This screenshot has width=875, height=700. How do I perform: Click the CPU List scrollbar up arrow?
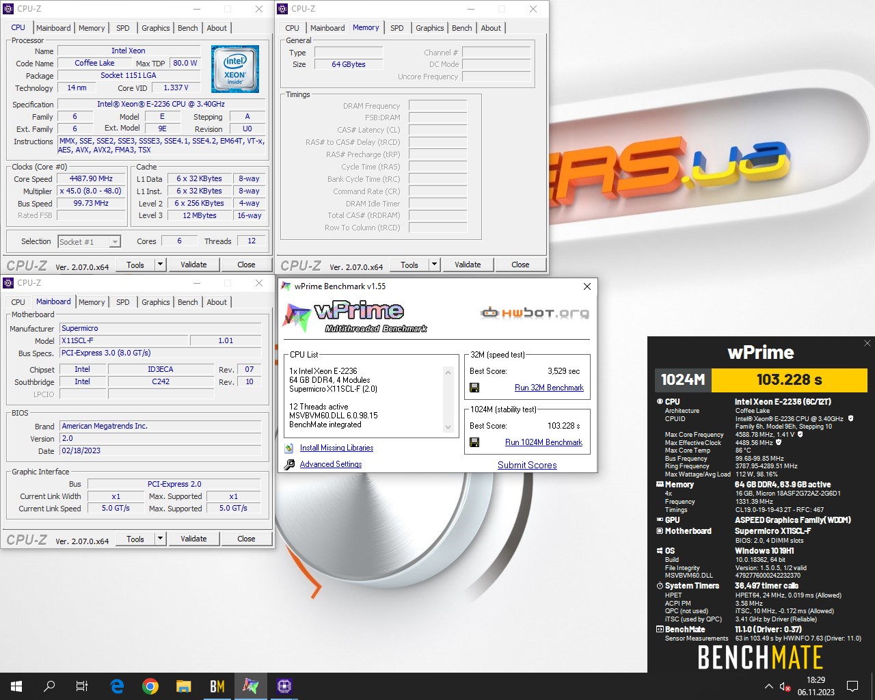tap(448, 373)
